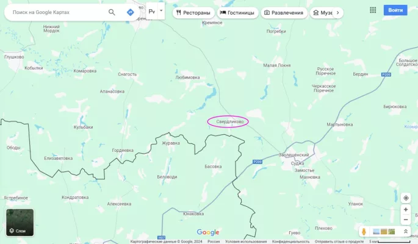Open directions with the blue arrow icon
This screenshot has height=244, width=418.
pos(130,12)
